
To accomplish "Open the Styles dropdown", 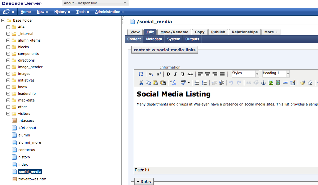I will (x=245, y=74).
